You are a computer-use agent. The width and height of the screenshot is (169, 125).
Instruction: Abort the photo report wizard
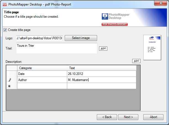click(x=154, y=117)
